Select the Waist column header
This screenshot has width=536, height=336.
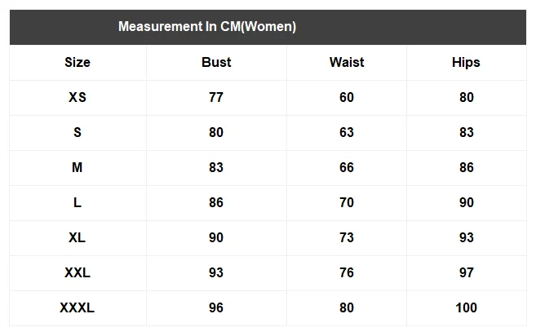pos(347,62)
